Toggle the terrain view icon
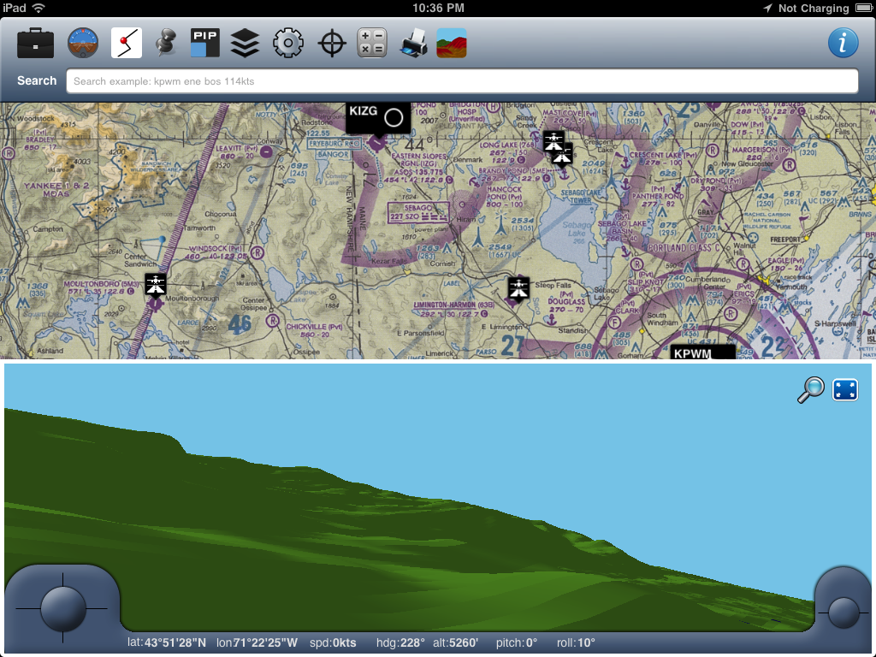 pos(452,43)
